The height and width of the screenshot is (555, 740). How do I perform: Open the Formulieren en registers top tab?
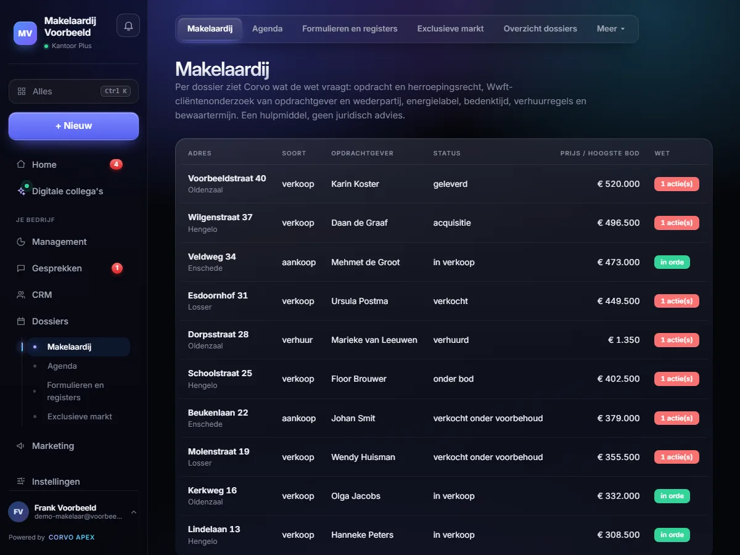click(x=350, y=29)
